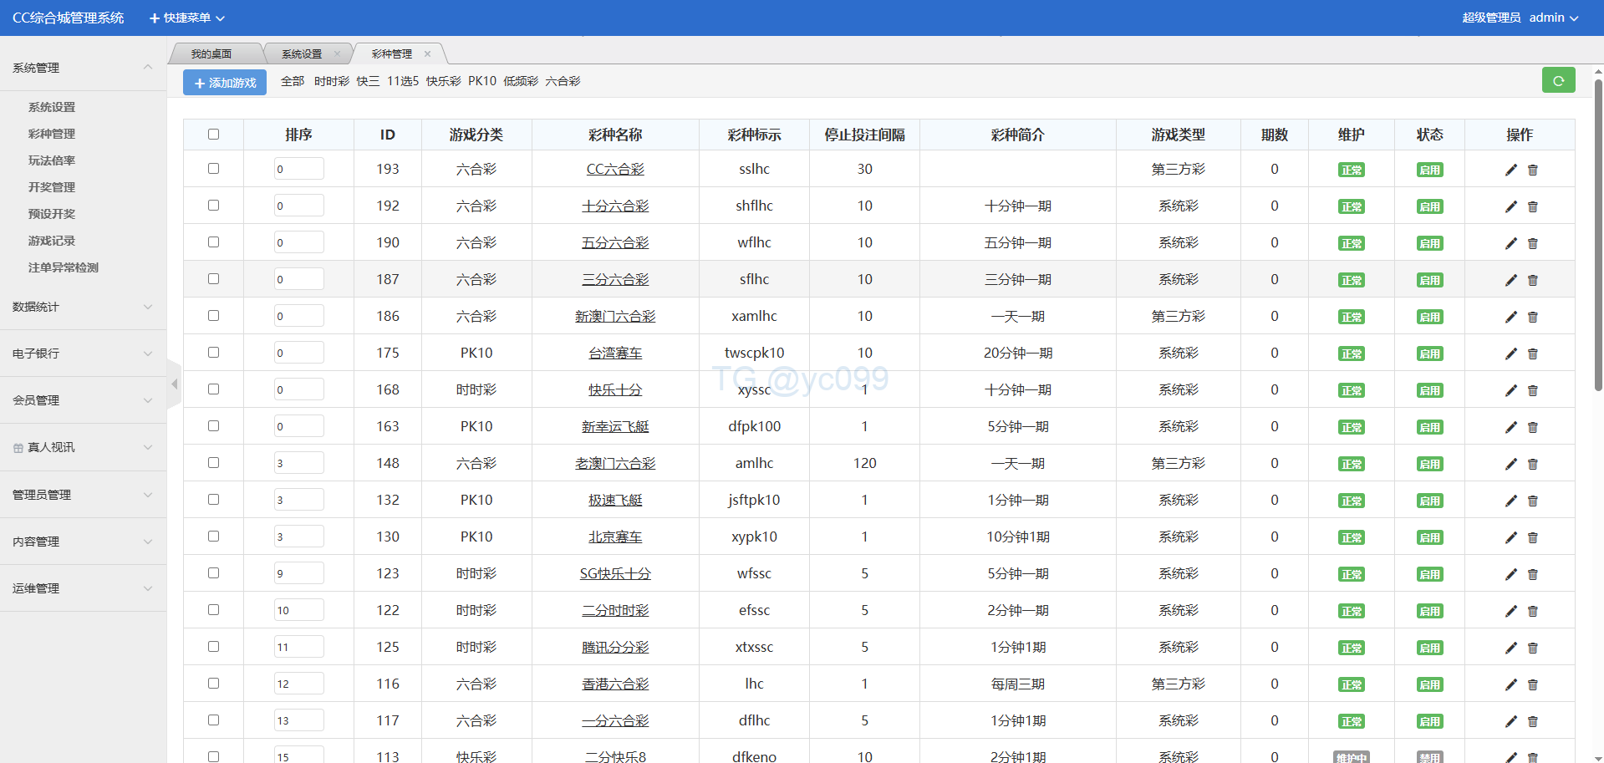Click the edit pencil for CC六合彩 row

click(x=1510, y=170)
